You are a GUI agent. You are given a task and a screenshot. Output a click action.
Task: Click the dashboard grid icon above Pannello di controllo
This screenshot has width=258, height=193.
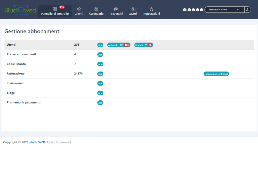(x=55, y=9)
